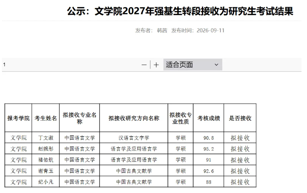Click 文学院 in 谢青玉's row
Viewport: 307px width, 193px height.
18,171
